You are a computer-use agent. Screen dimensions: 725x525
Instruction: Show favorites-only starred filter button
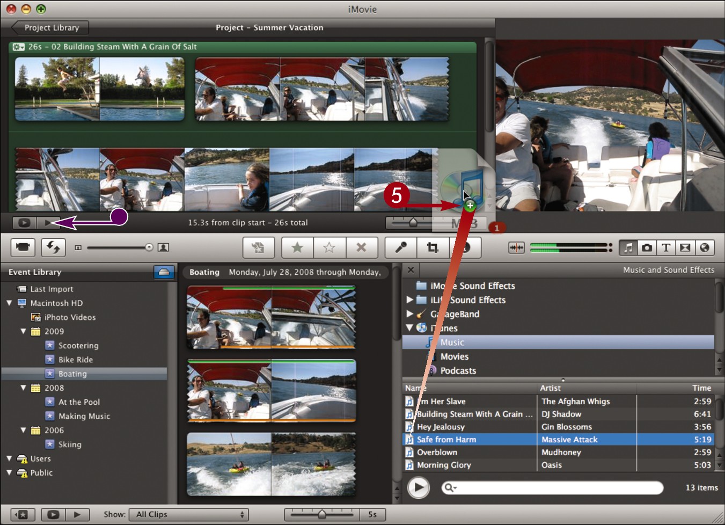(x=23, y=514)
